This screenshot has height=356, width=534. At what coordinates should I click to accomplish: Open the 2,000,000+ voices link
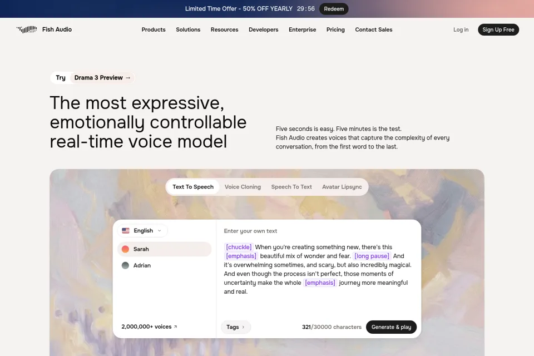click(x=149, y=327)
